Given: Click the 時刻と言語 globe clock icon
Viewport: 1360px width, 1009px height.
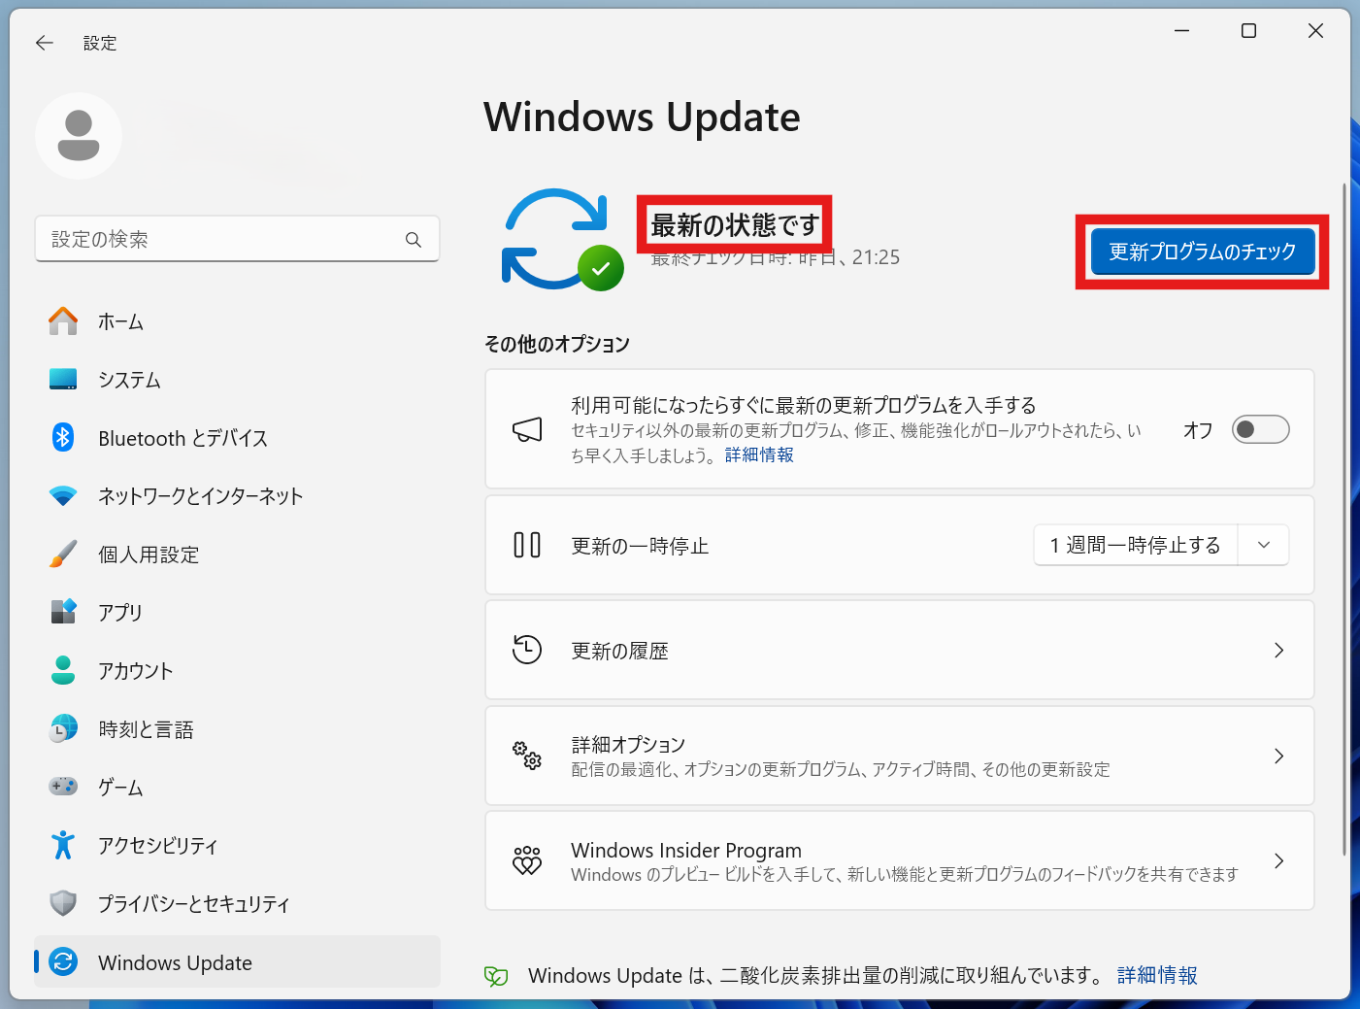Looking at the screenshot, I should [x=63, y=728].
